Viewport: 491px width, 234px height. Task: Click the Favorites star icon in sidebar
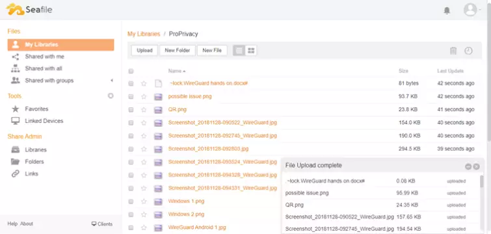(x=15, y=109)
